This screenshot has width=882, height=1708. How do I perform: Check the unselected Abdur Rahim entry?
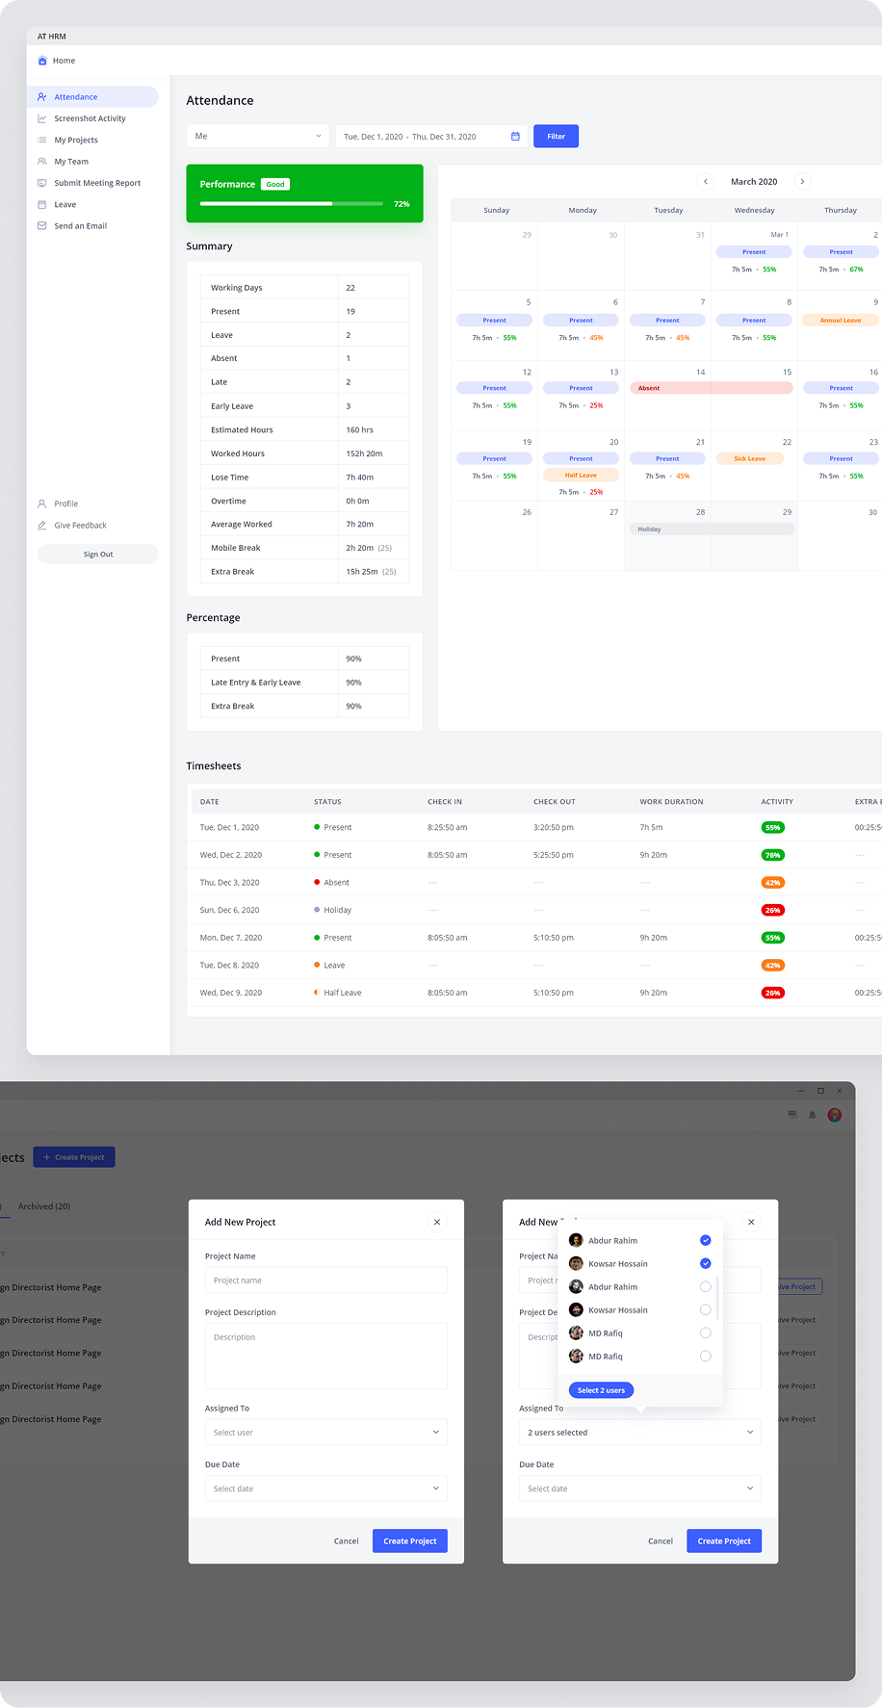706,1286
